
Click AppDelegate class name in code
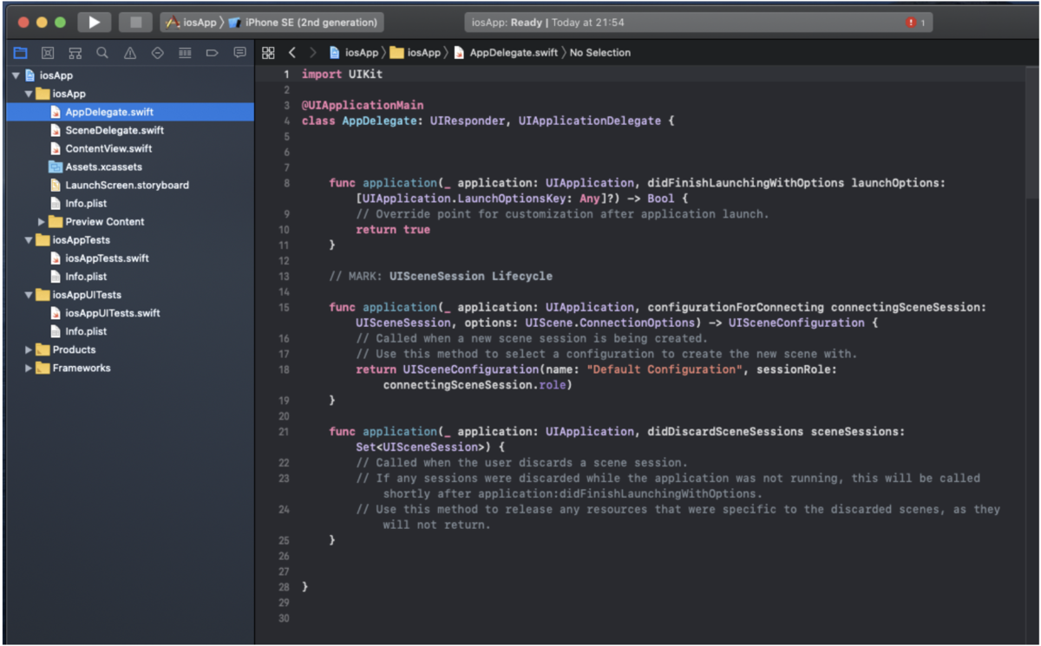(x=379, y=121)
